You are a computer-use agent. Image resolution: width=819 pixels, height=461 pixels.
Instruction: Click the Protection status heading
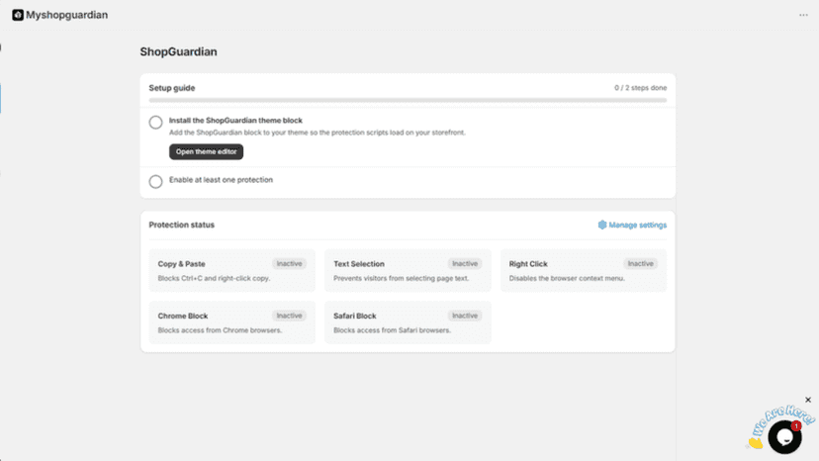click(x=181, y=225)
